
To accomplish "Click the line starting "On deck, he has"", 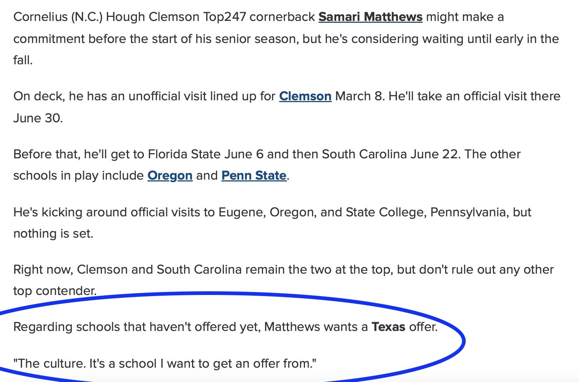I will pyautogui.click(x=287, y=96).
